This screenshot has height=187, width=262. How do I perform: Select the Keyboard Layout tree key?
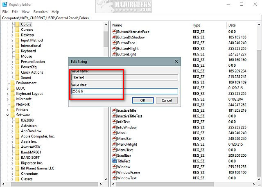[x=29, y=94]
